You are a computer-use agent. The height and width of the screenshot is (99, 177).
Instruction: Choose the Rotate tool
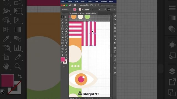(x=63, y=34)
